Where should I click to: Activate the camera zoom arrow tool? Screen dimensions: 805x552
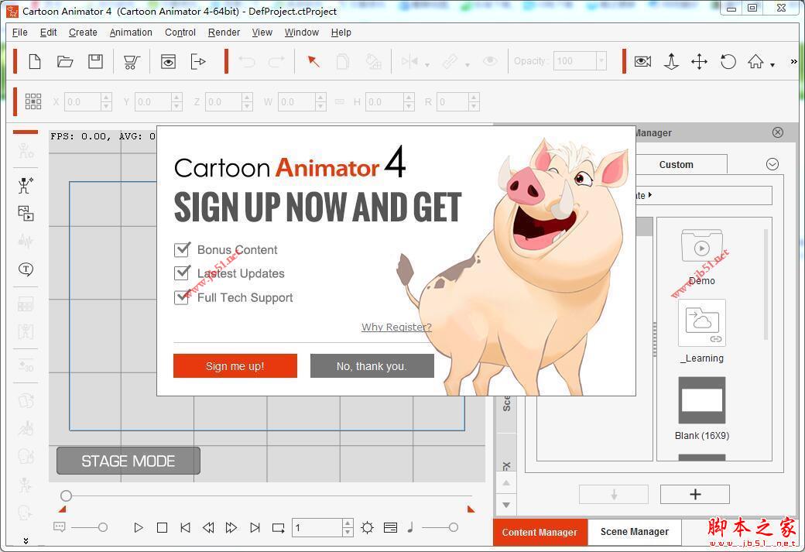[x=671, y=62]
